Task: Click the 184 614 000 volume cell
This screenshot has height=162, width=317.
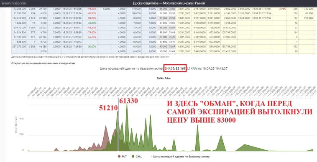Action: [19, 18]
